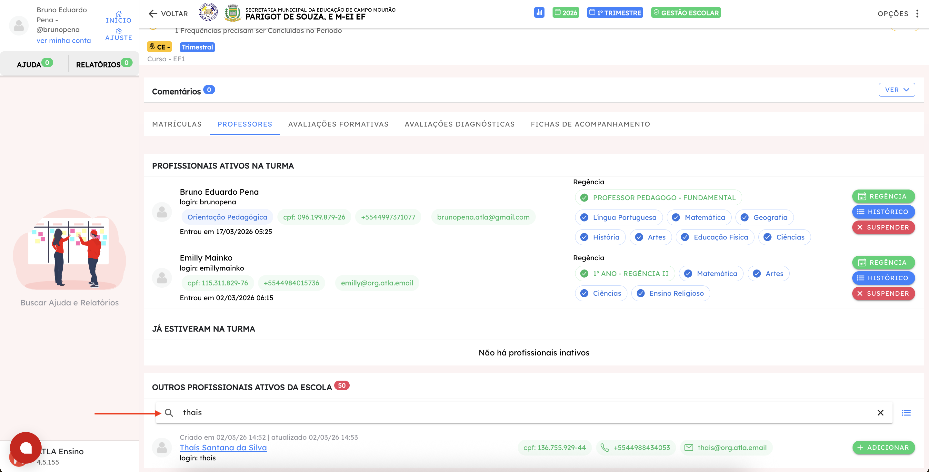The image size is (929, 472).
Task: Click the municipal education round seal logo
Action: (208, 12)
